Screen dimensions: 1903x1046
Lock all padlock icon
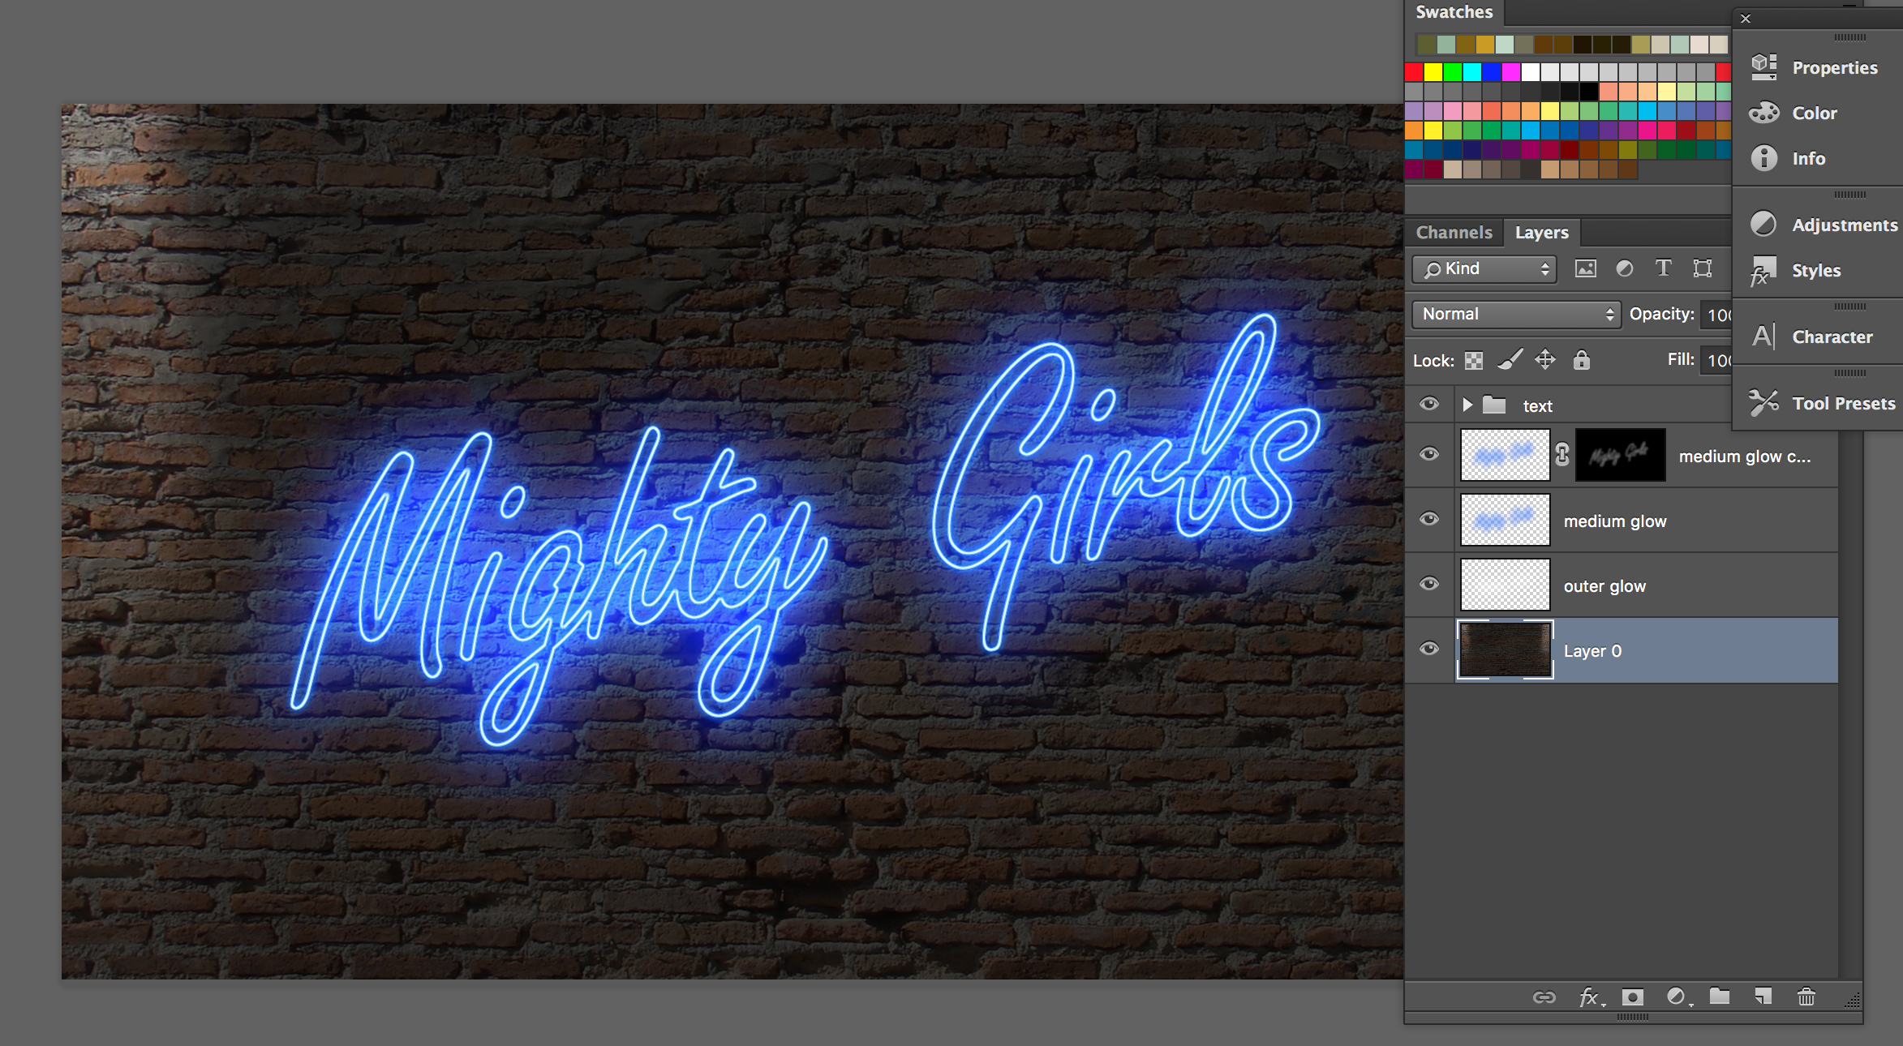(x=1581, y=359)
